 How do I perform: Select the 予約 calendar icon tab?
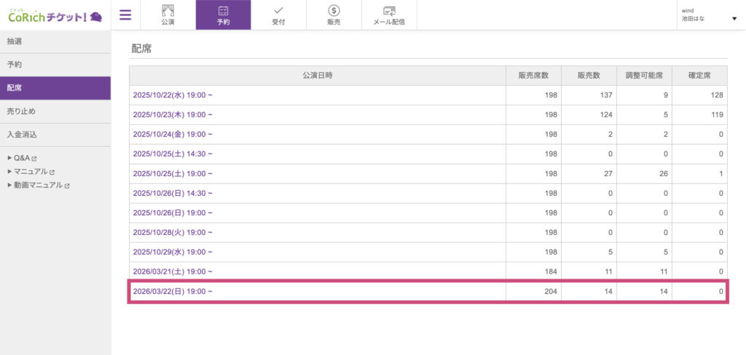pyautogui.click(x=223, y=15)
